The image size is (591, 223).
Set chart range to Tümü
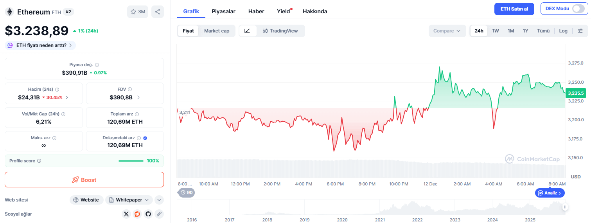543,31
